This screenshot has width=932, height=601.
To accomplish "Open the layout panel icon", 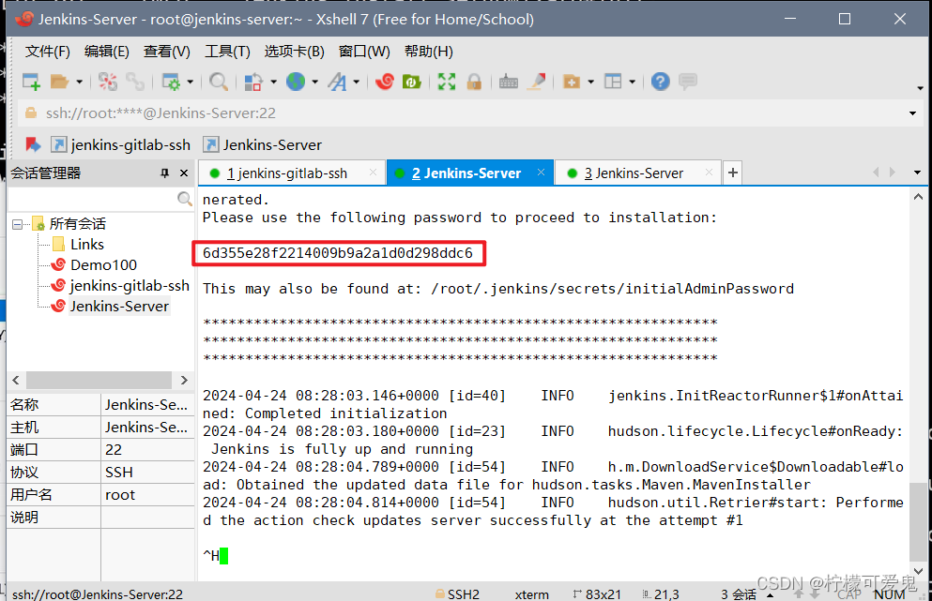I will tap(613, 82).
